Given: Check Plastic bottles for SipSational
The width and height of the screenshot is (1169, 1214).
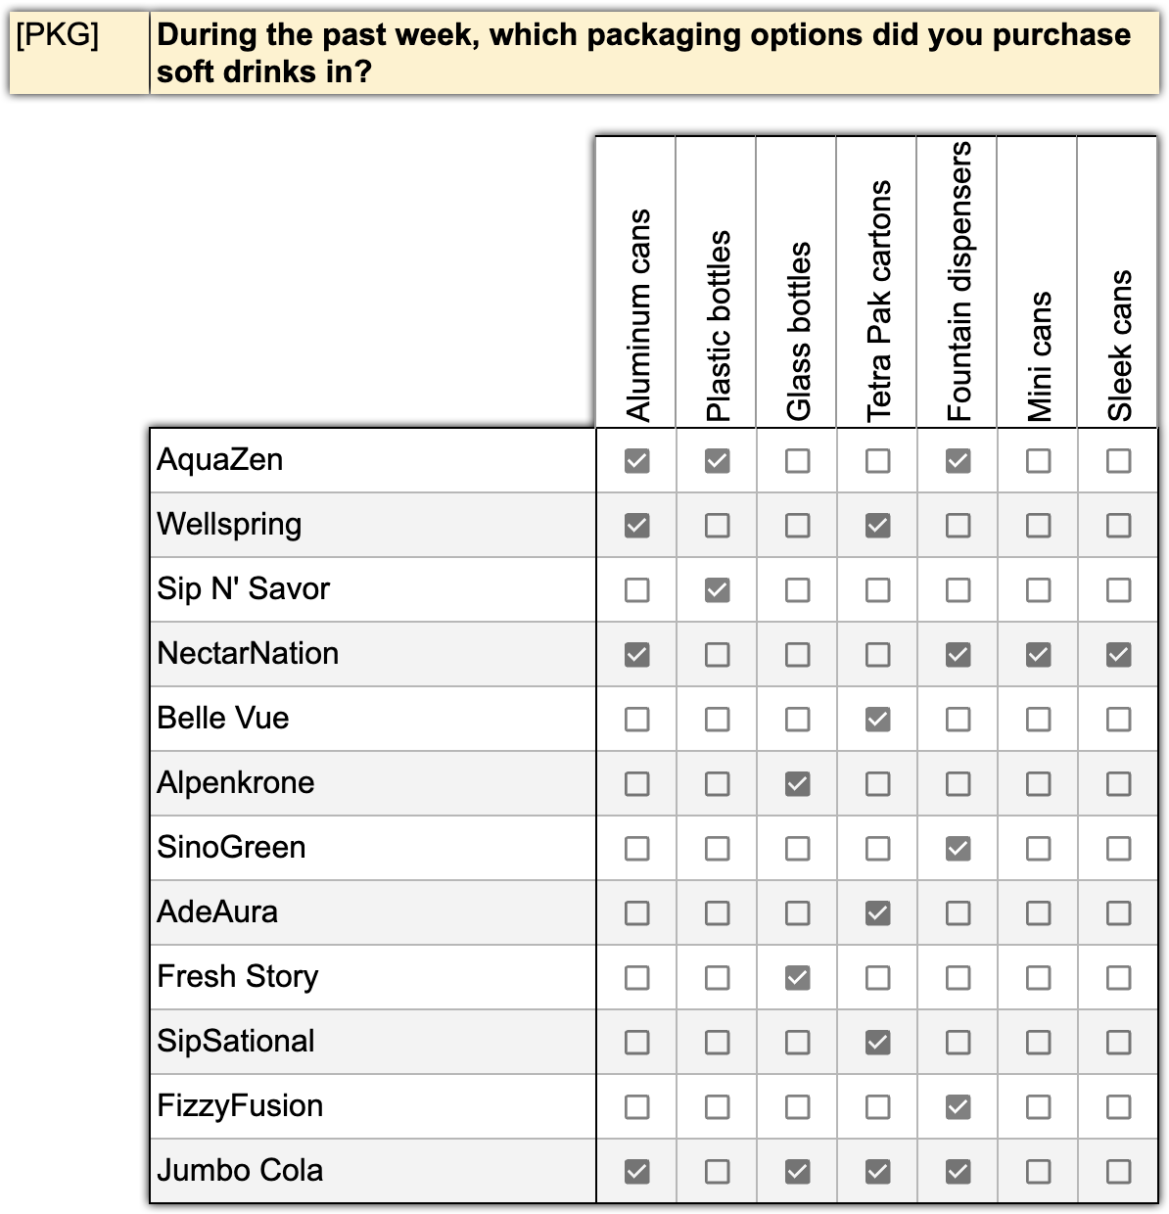Looking at the screenshot, I should coord(717,1042).
